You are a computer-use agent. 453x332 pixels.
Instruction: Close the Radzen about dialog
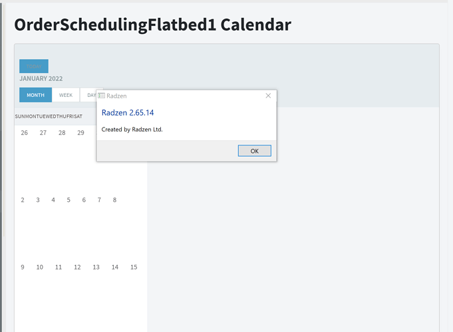[x=268, y=96]
